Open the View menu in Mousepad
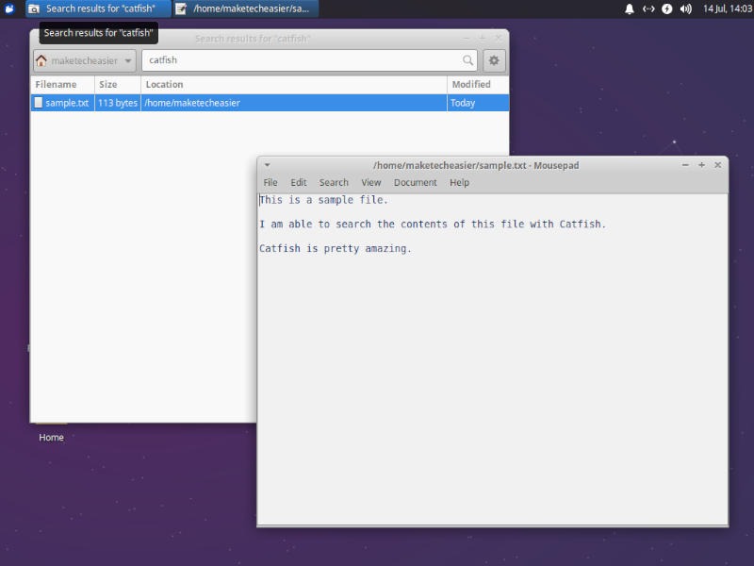Viewport: 754px width, 566px height. coord(369,182)
